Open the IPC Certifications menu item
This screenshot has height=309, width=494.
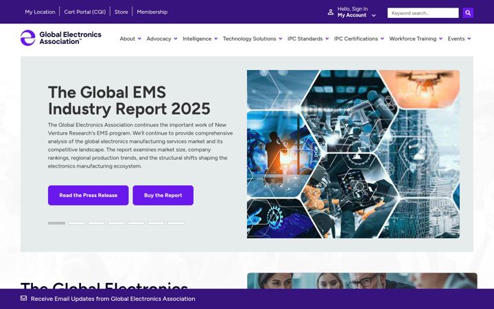pos(356,38)
